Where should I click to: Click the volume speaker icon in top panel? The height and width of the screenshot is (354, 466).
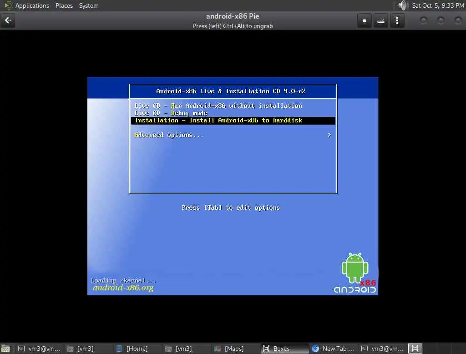(x=402, y=5)
